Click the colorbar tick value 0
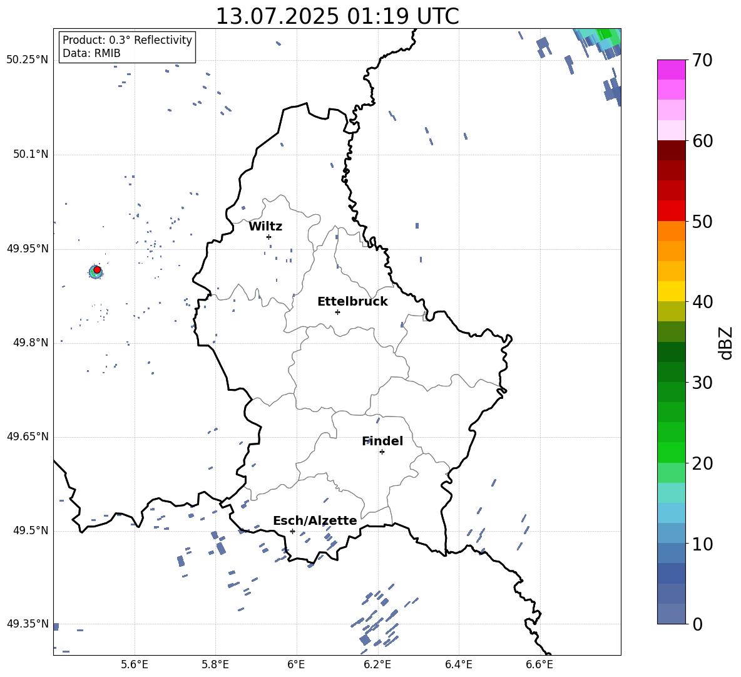This screenshot has width=741, height=677. click(x=698, y=624)
